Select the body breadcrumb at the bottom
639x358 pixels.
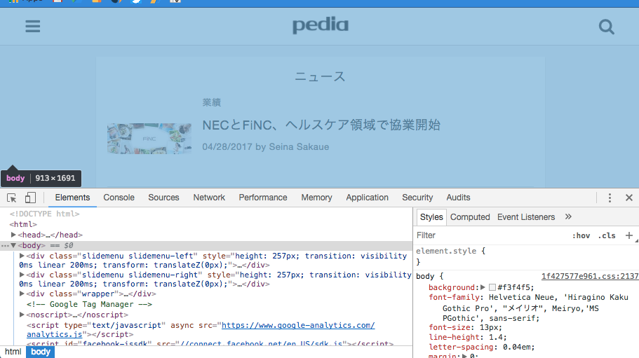click(x=41, y=352)
